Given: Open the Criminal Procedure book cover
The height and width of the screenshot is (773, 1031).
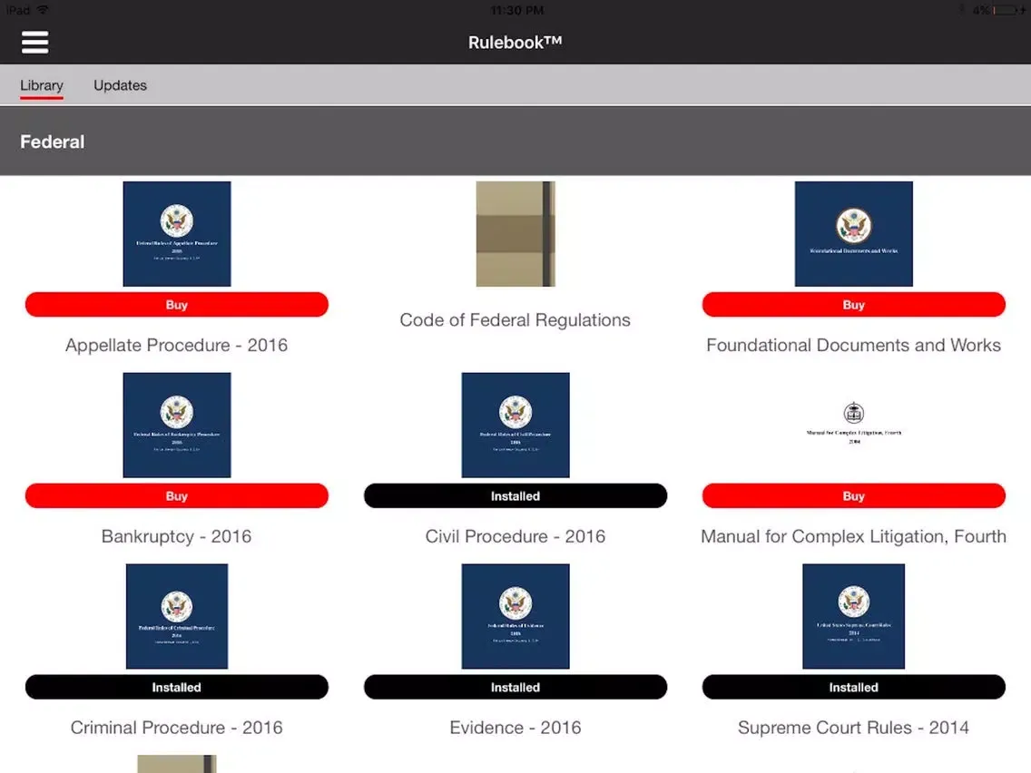Looking at the screenshot, I should (x=177, y=617).
